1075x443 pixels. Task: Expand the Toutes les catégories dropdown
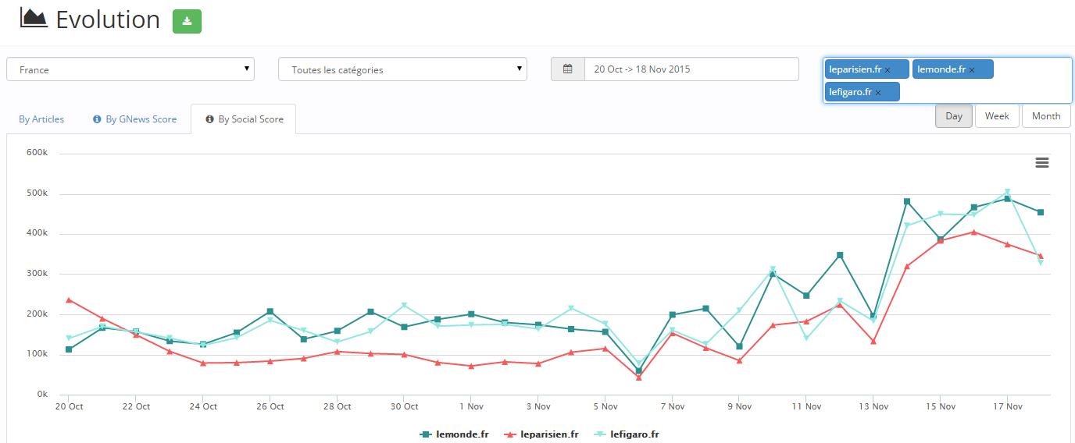click(x=402, y=69)
